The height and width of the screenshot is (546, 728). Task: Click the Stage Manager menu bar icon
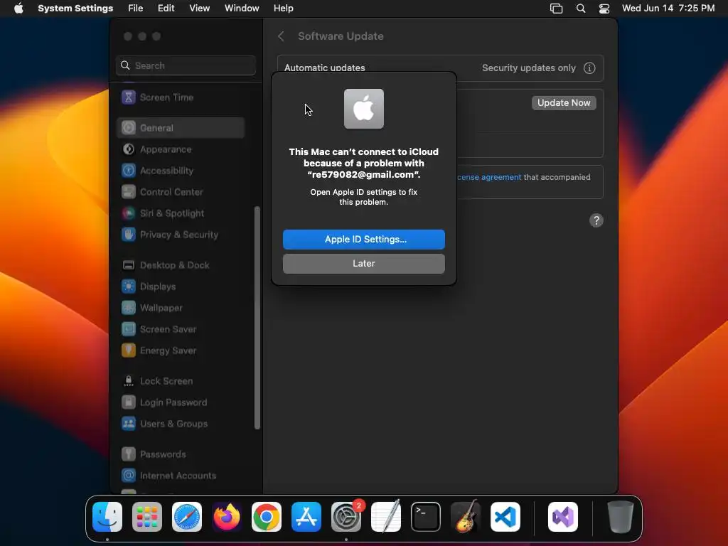(556, 9)
